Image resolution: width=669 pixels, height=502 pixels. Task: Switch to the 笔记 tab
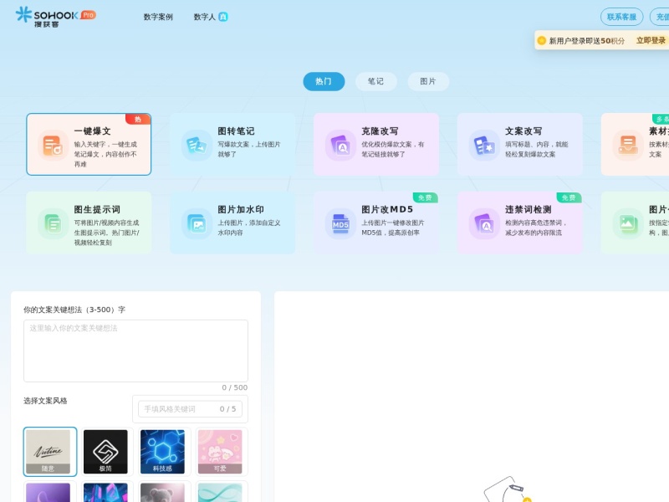(x=375, y=81)
